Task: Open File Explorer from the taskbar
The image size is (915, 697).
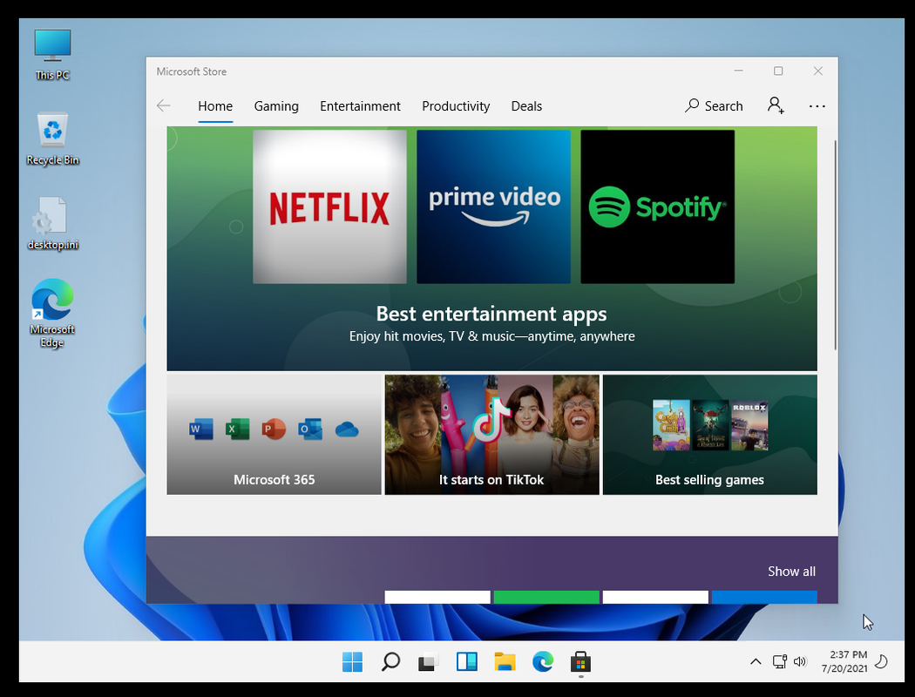Action: click(x=505, y=662)
